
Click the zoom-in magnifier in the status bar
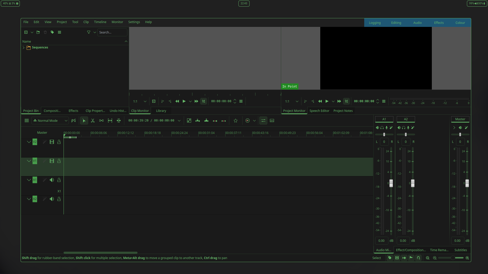(x=467, y=258)
